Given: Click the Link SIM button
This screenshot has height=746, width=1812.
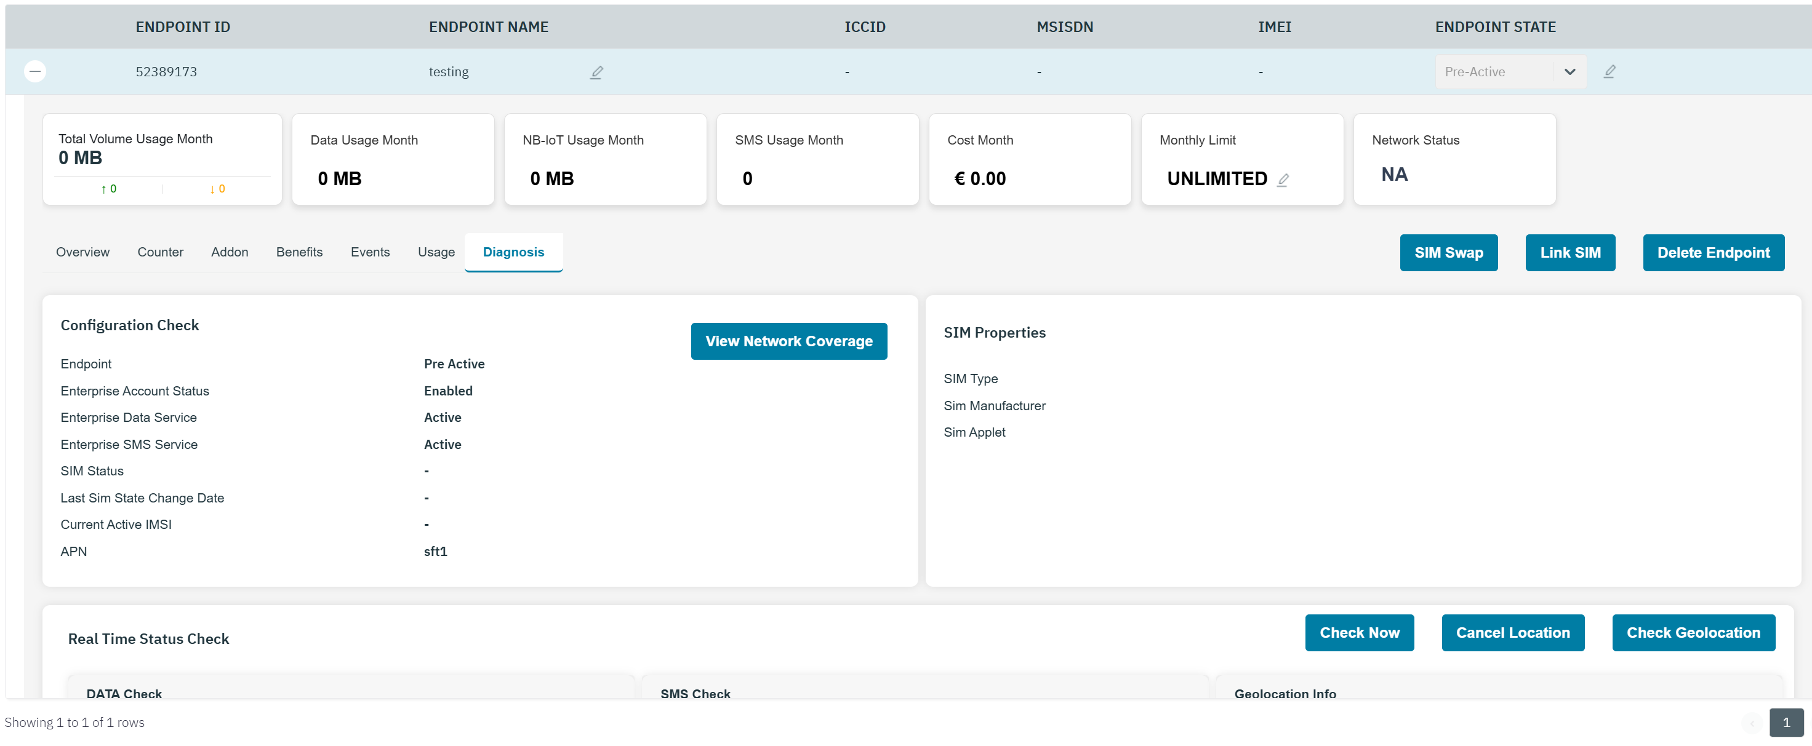Looking at the screenshot, I should tap(1570, 252).
